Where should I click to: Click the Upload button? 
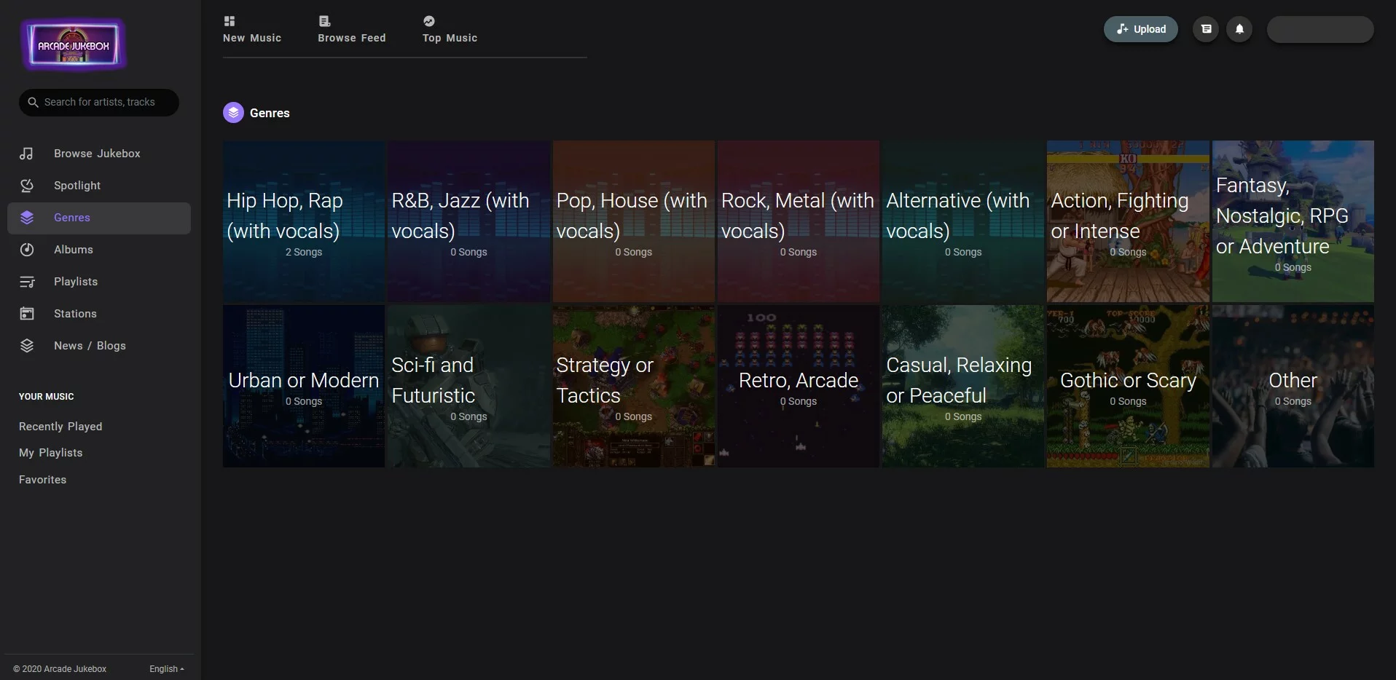click(1140, 29)
